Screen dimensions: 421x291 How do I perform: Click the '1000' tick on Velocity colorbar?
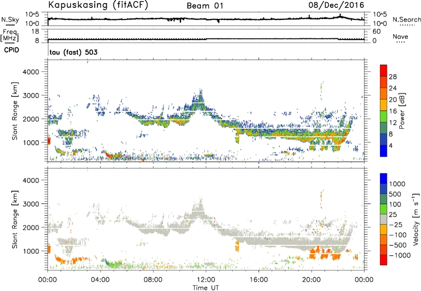[397, 184]
